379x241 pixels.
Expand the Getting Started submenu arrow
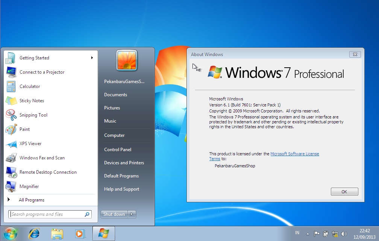[92, 58]
